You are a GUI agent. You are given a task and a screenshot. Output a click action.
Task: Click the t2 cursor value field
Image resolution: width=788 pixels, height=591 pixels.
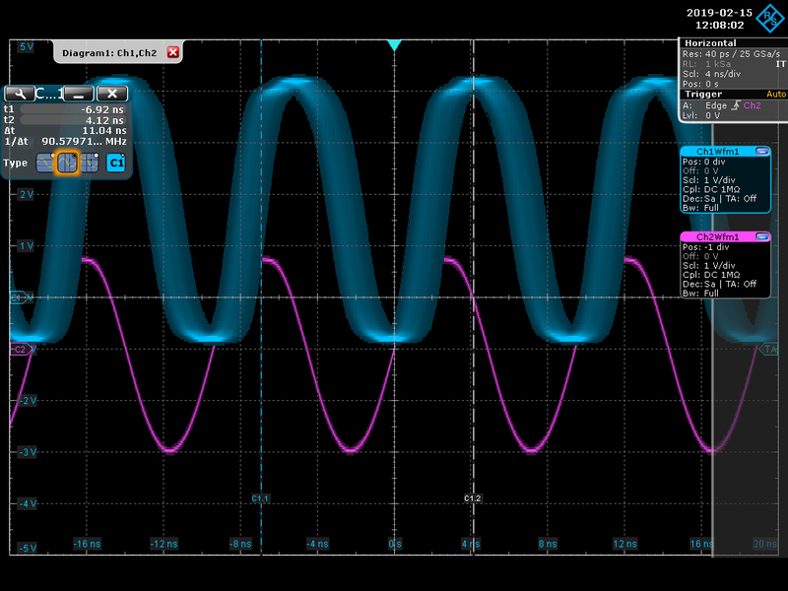(74, 120)
